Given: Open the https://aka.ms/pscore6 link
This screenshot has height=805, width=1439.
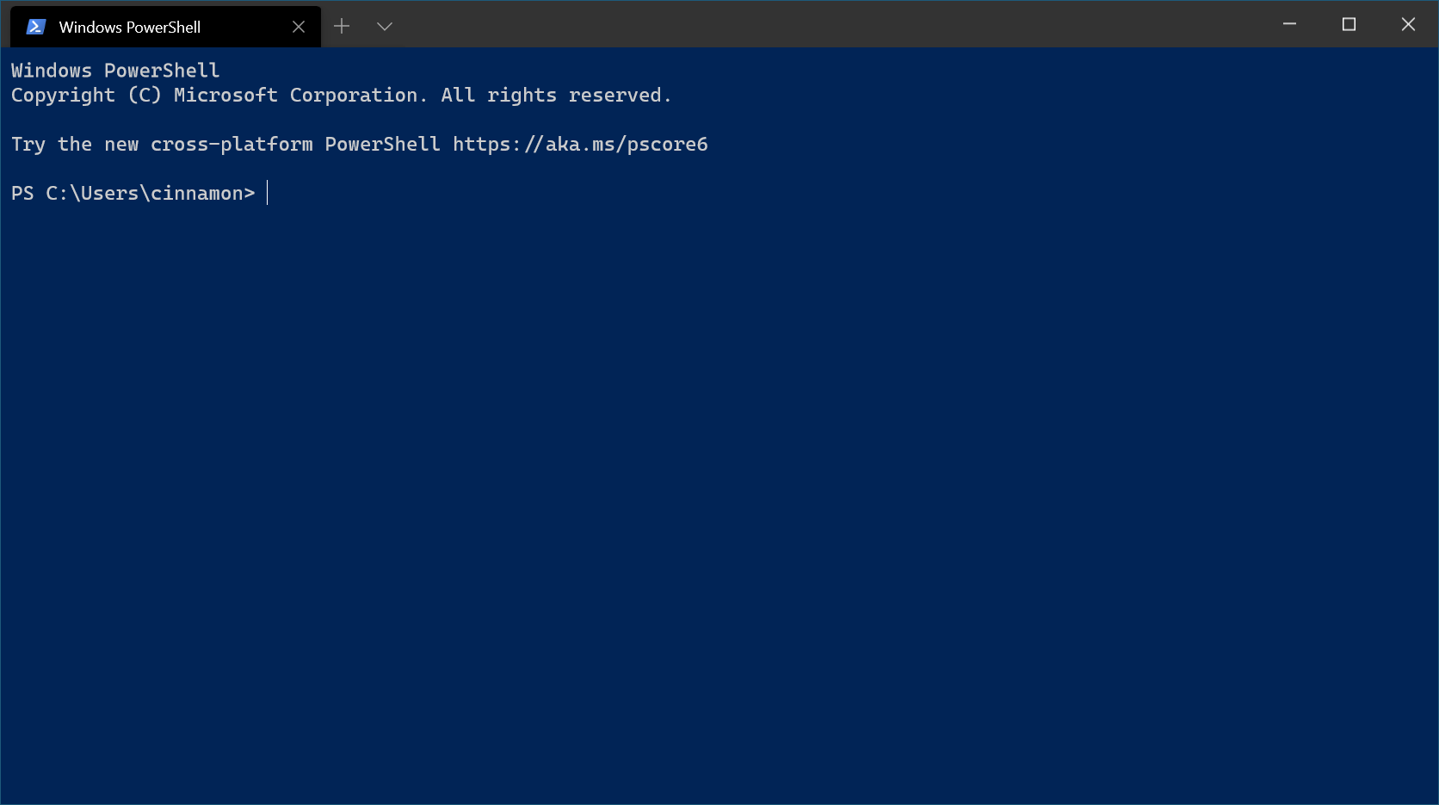Looking at the screenshot, I should coord(580,145).
